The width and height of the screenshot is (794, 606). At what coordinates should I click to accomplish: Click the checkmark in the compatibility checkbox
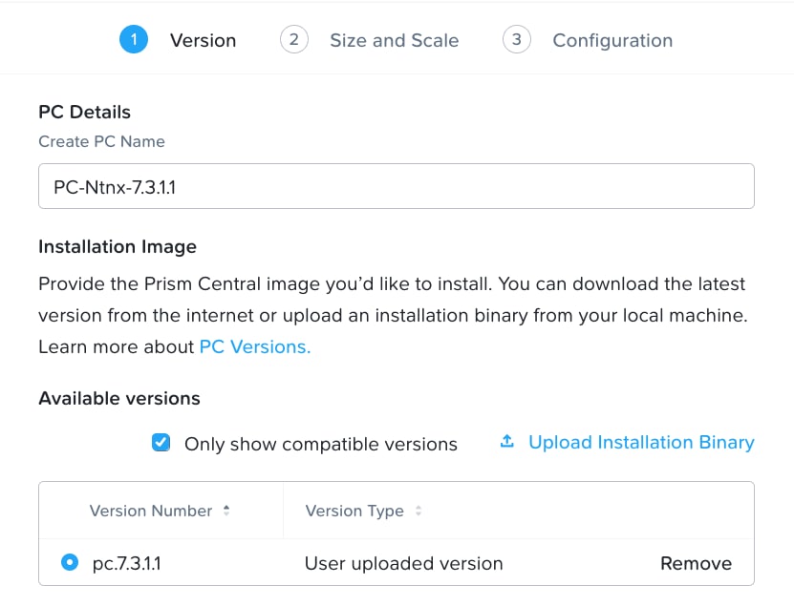point(161,442)
